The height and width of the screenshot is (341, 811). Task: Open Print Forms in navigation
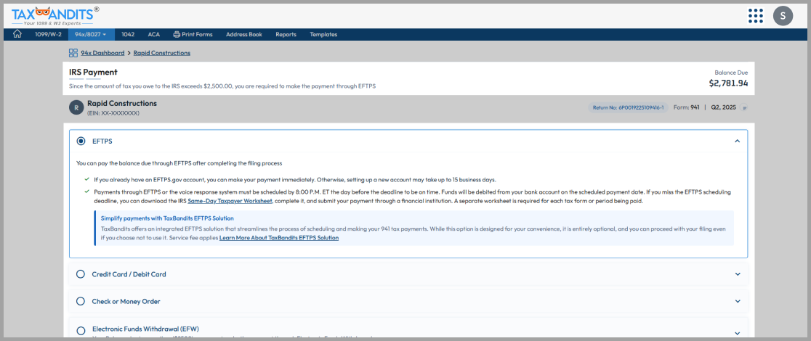pos(193,35)
